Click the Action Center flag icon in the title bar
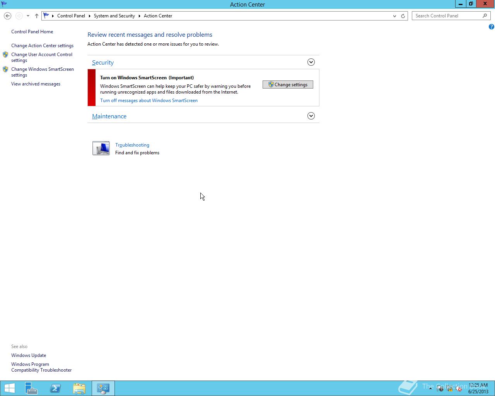Viewport: 495px width, 396px height. coord(4,4)
